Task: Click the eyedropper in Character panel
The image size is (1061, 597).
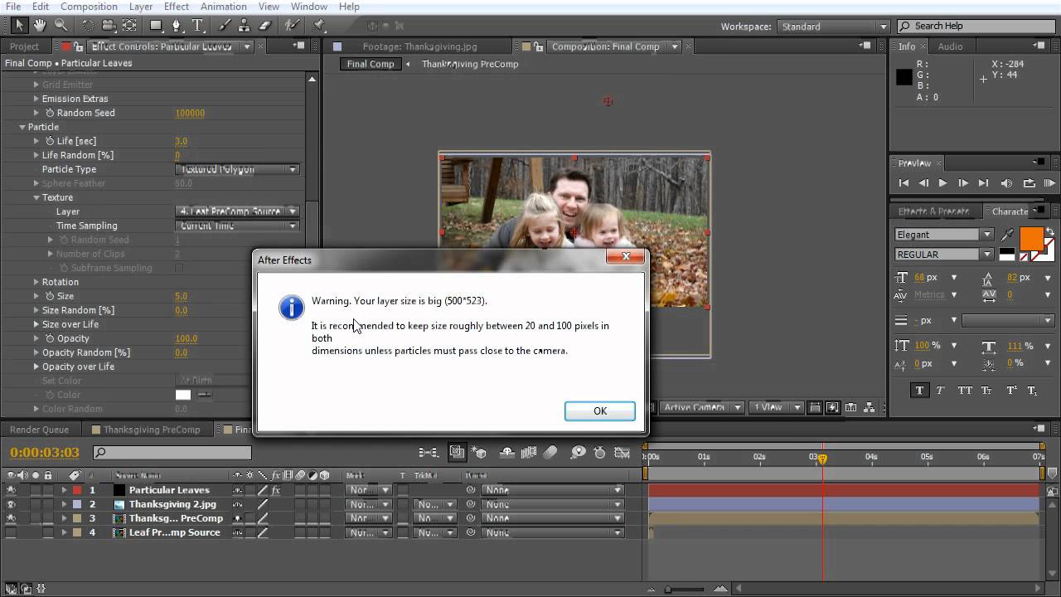Action: [x=1008, y=235]
